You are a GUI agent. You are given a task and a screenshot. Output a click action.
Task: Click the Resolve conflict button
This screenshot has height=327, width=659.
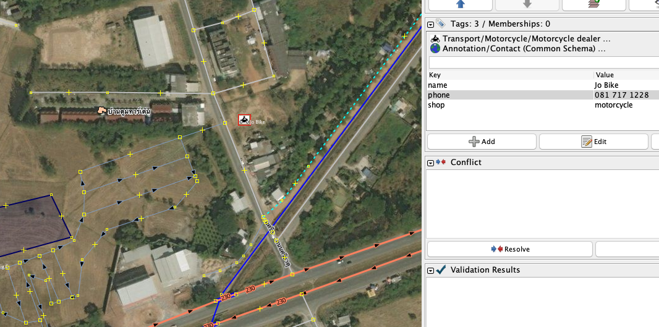510,249
